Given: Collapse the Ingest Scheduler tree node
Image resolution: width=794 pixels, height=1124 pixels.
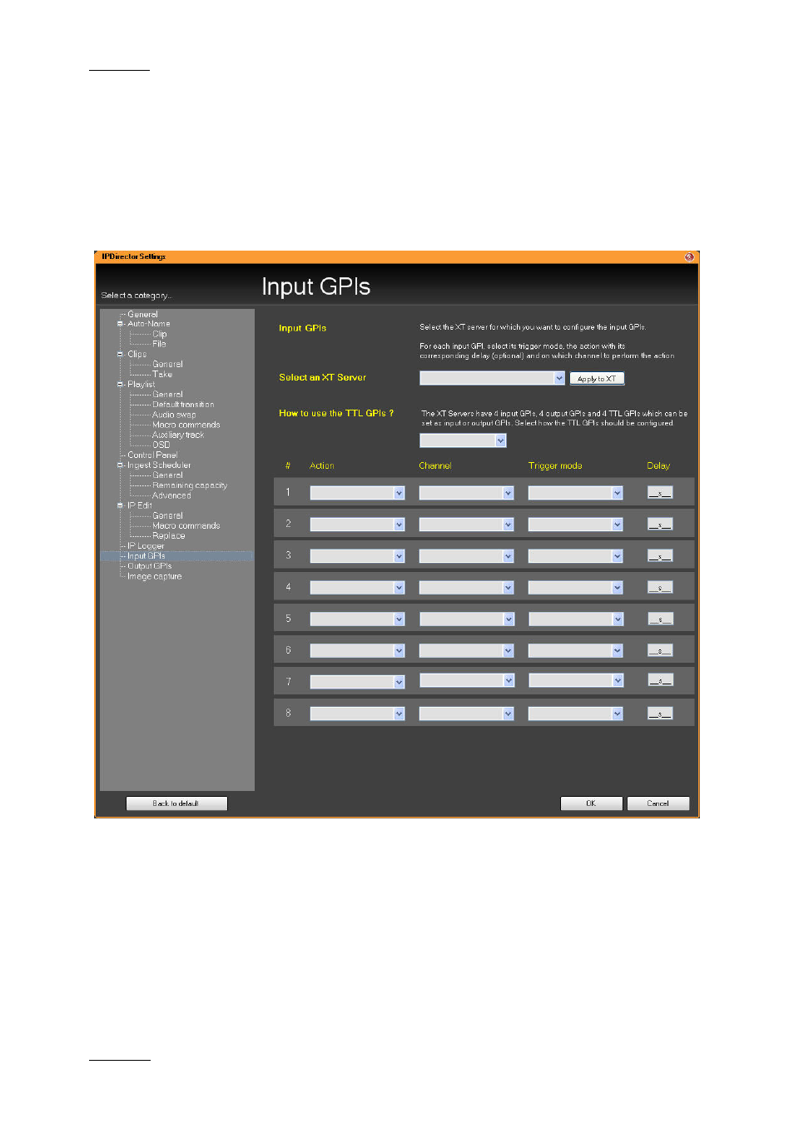Looking at the screenshot, I should click(120, 465).
